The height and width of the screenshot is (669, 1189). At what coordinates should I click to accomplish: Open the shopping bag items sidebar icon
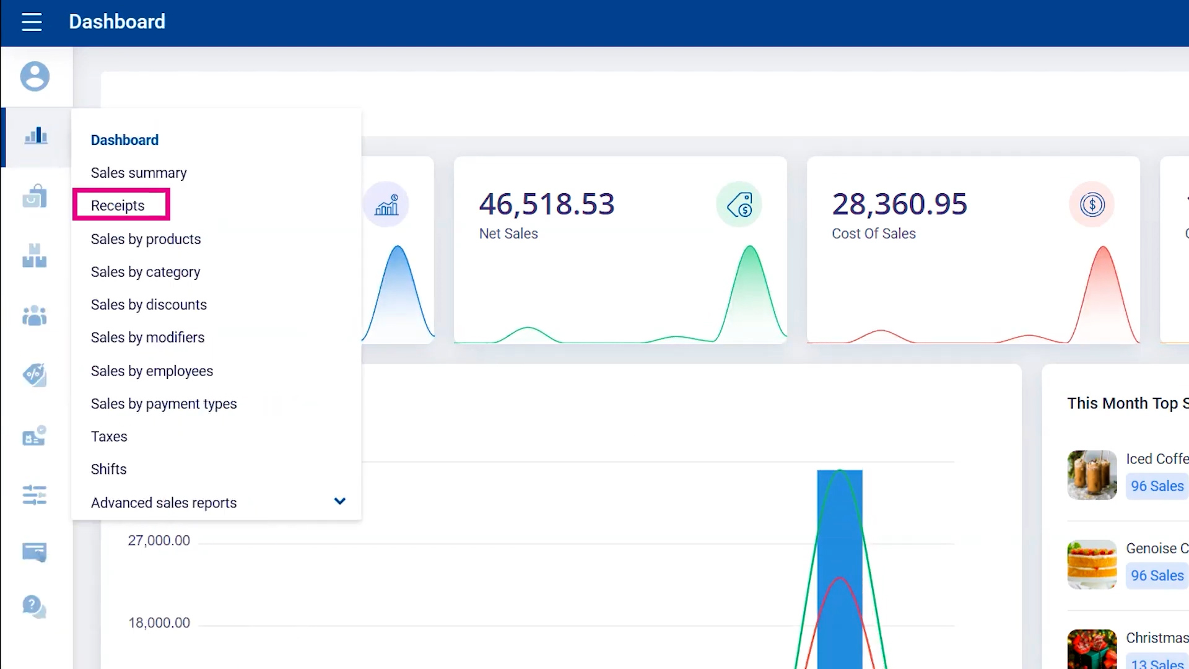coord(35,196)
